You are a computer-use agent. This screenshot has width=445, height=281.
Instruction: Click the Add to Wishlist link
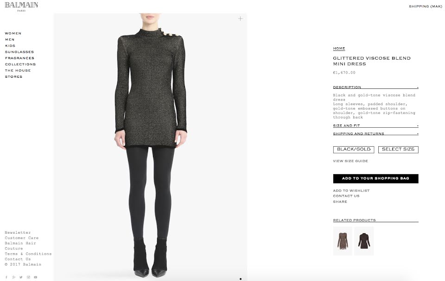click(x=351, y=191)
